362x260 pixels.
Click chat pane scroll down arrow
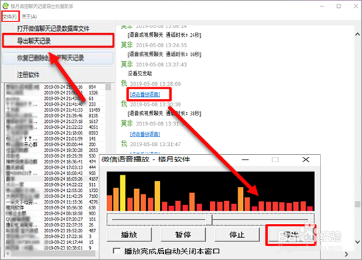(357, 242)
